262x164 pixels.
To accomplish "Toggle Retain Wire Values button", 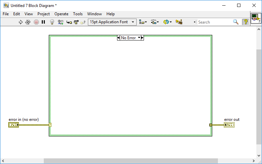I will point(60,22).
